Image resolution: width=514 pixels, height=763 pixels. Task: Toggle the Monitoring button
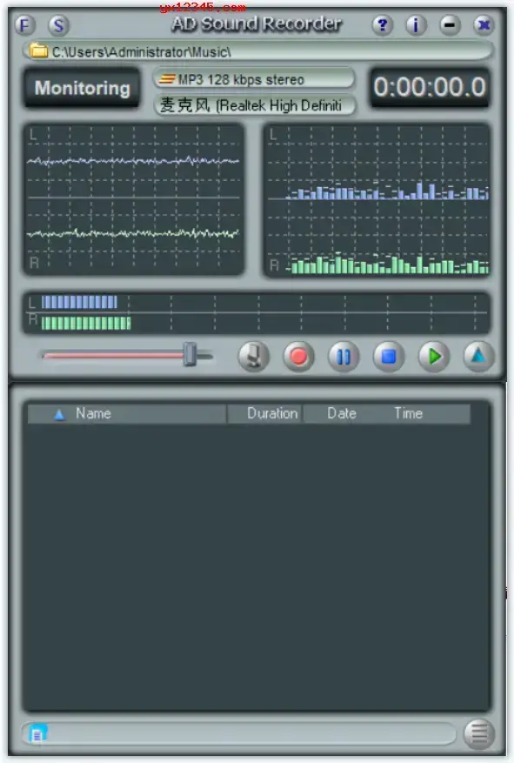point(82,88)
